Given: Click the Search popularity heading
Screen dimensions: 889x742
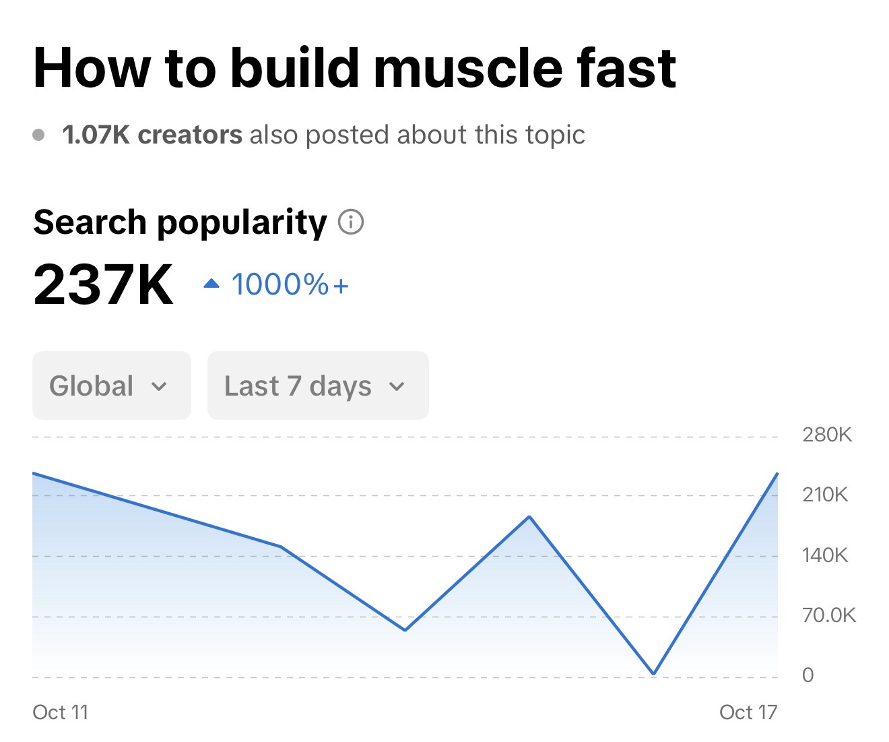Looking at the screenshot, I should point(179,221).
